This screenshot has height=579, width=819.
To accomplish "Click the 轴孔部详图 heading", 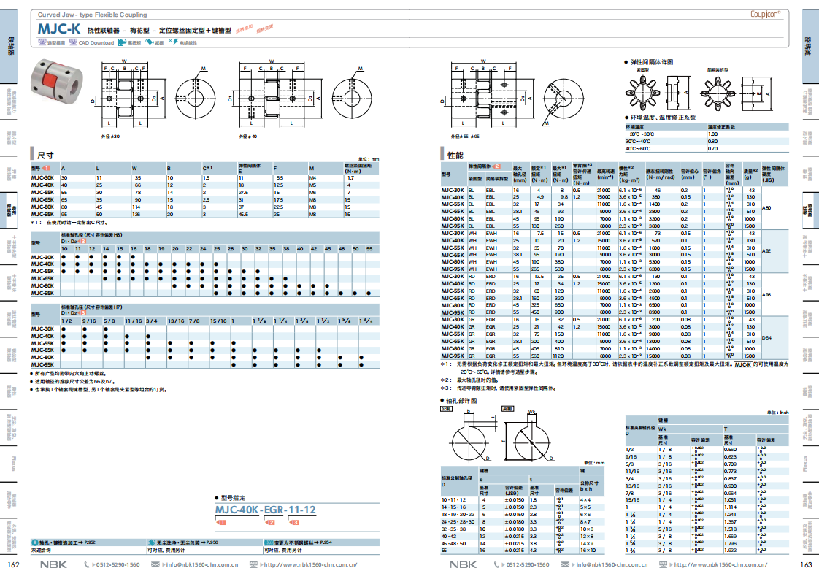I will (x=461, y=401).
